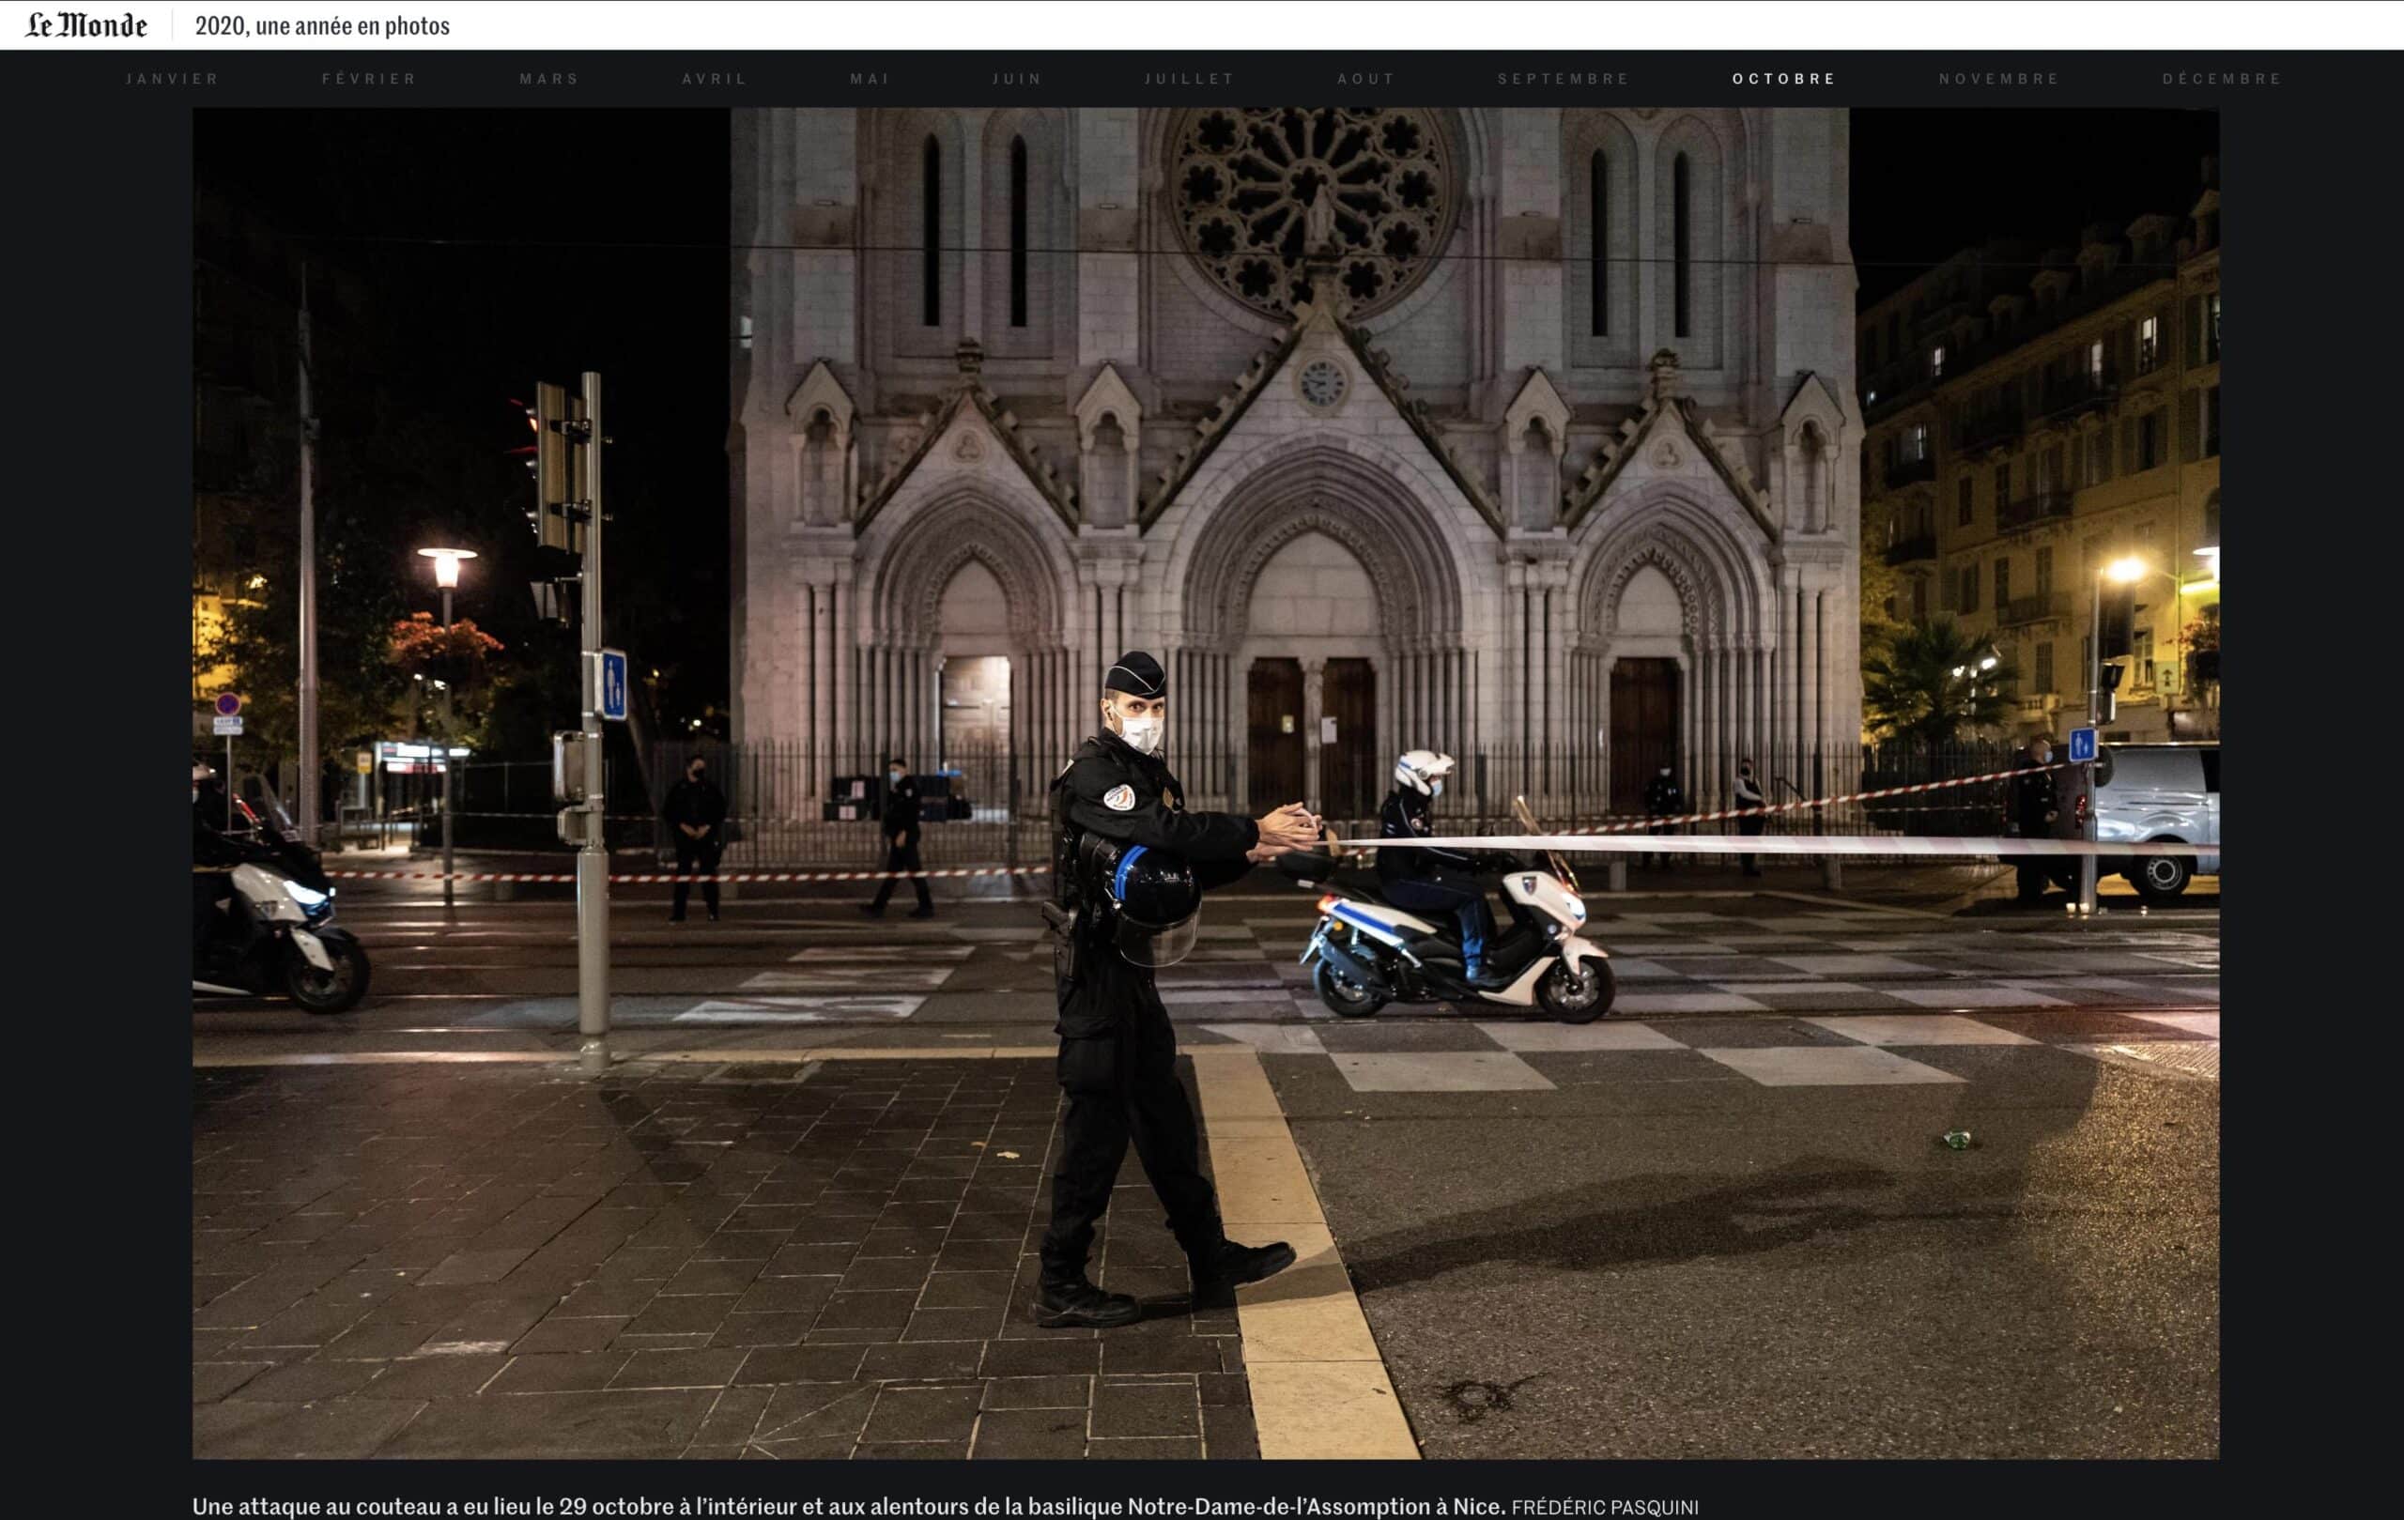
Task: Go to the NOVEMBRE section
Action: coord(1999,79)
